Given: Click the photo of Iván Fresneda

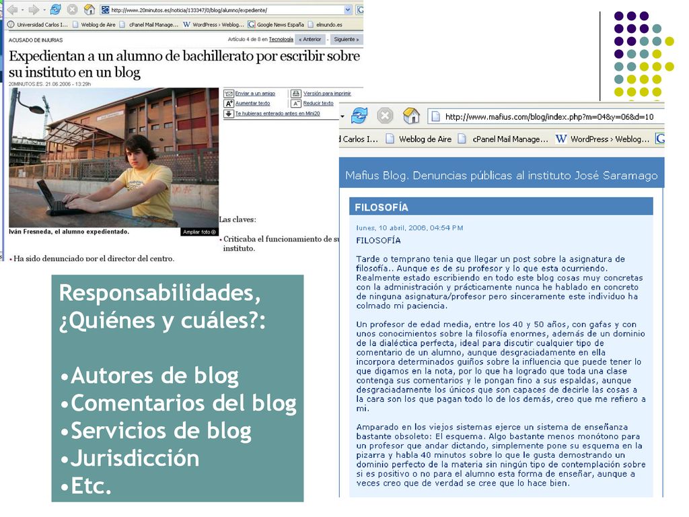Looking at the screenshot, I should point(114,158).
